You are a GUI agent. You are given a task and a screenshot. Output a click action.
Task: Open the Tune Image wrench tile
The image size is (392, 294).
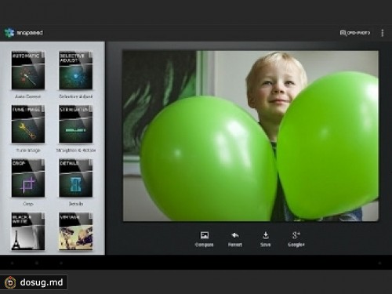pos(28,124)
